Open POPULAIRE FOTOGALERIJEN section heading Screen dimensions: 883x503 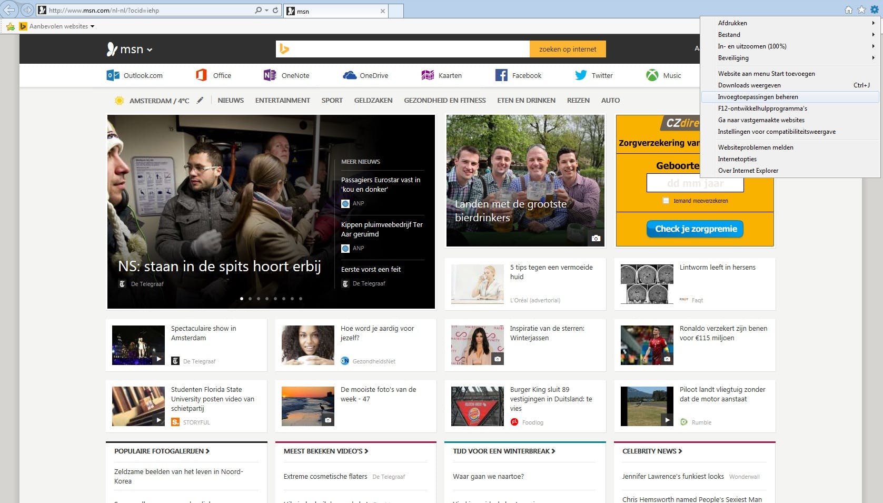(x=162, y=451)
